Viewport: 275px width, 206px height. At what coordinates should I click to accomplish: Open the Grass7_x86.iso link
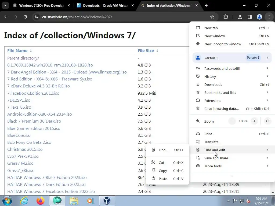(x=21, y=170)
